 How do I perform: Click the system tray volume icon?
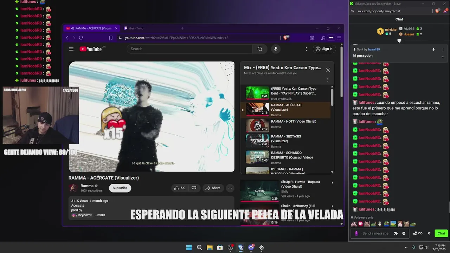coord(426,247)
